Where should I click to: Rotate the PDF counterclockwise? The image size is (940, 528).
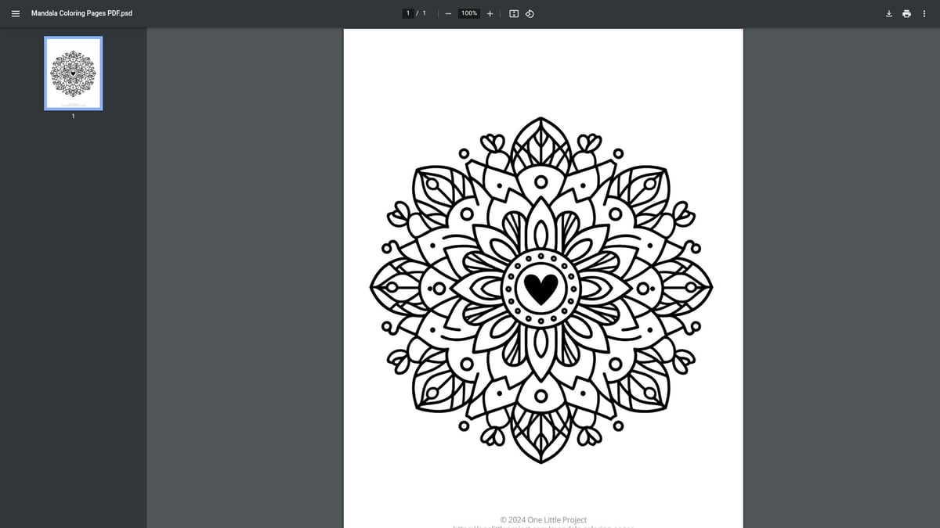pyautogui.click(x=530, y=13)
